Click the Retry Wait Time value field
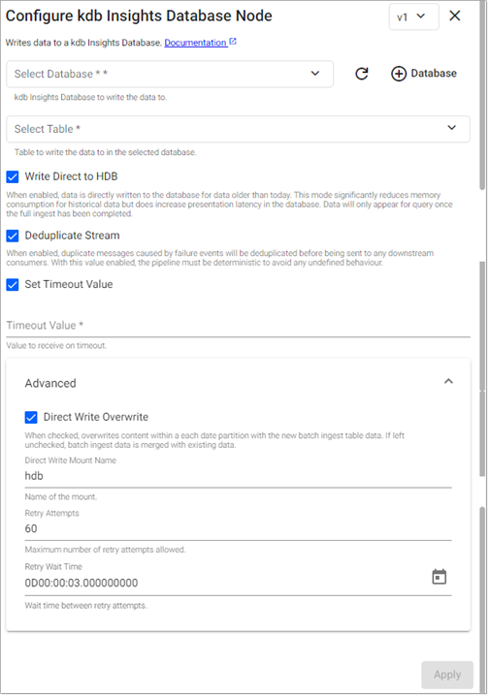Image resolution: width=489 pixels, height=696 pixels. [224, 583]
